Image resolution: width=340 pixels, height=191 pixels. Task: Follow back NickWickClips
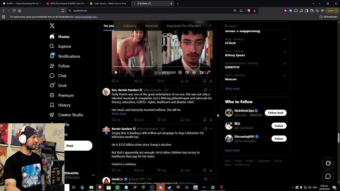[x=276, y=113]
